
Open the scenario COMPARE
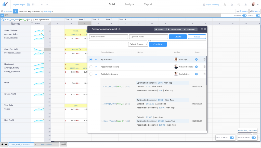click(189, 29)
